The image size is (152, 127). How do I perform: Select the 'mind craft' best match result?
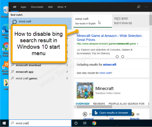tap(40, 21)
